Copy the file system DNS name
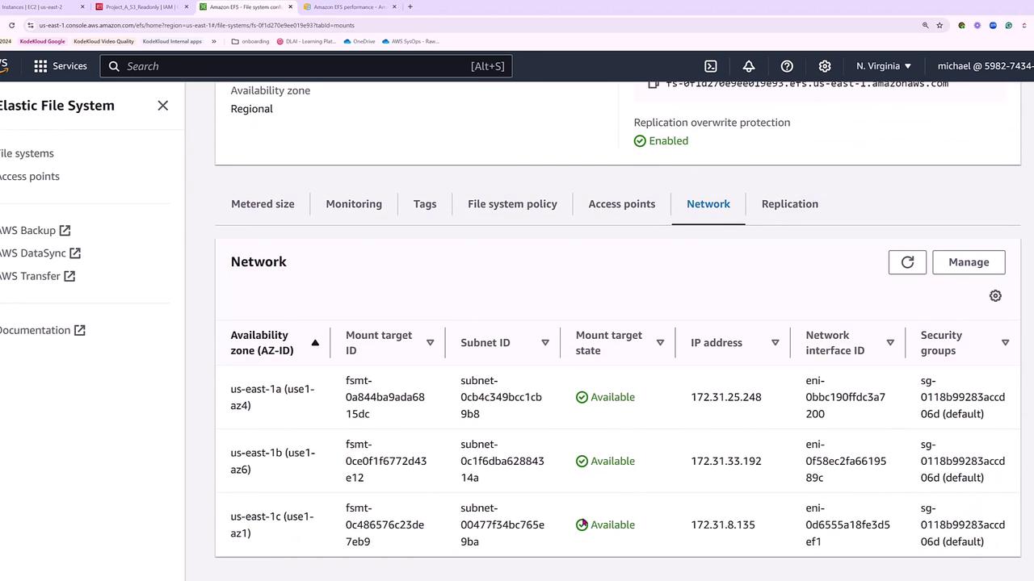The width and height of the screenshot is (1034, 581). pos(654,84)
